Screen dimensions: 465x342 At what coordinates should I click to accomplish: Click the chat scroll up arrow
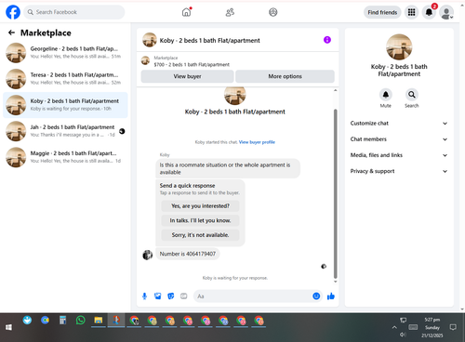pos(335,90)
